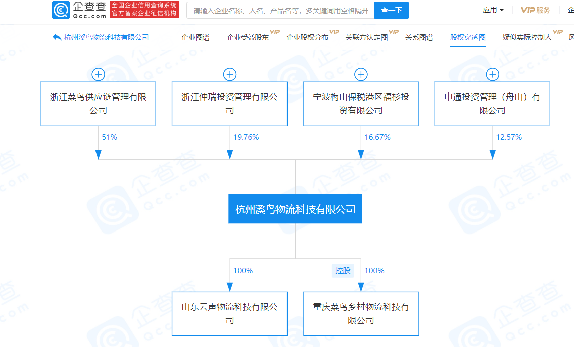Click the 100% stake beside the 控股 tag
The height and width of the screenshot is (347, 574).
point(374,271)
